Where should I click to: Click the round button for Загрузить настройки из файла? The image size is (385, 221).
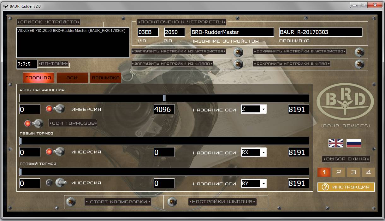coord(238,64)
